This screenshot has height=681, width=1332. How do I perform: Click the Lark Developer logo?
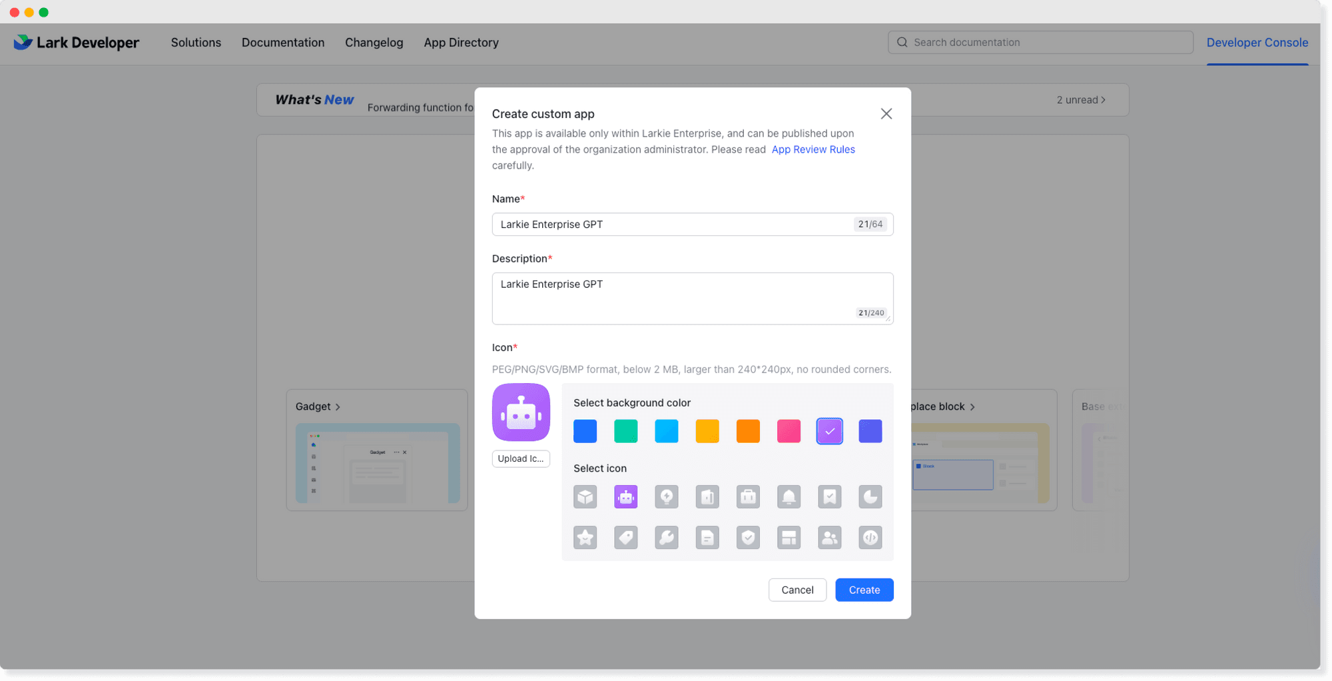(77, 43)
